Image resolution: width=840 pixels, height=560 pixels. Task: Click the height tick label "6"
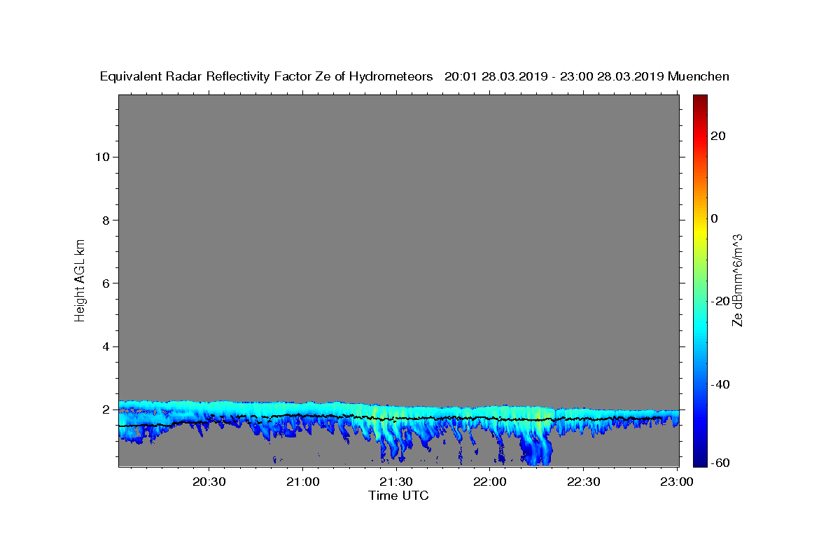coord(105,283)
